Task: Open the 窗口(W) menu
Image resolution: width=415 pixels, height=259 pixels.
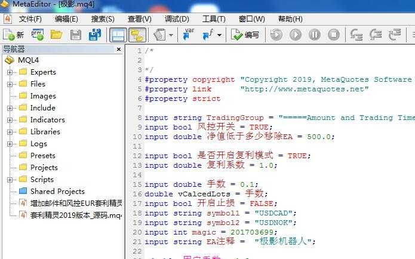Action: tap(251, 19)
